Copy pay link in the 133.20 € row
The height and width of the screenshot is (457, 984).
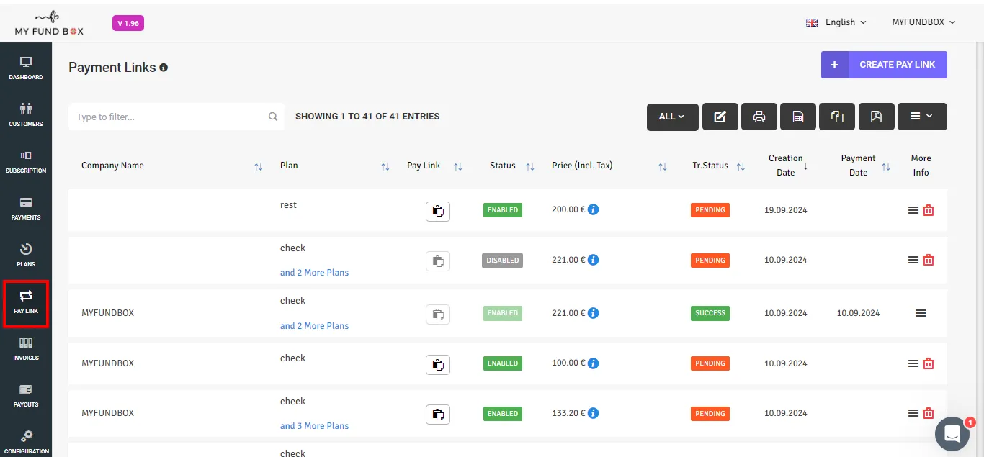[x=438, y=415]
